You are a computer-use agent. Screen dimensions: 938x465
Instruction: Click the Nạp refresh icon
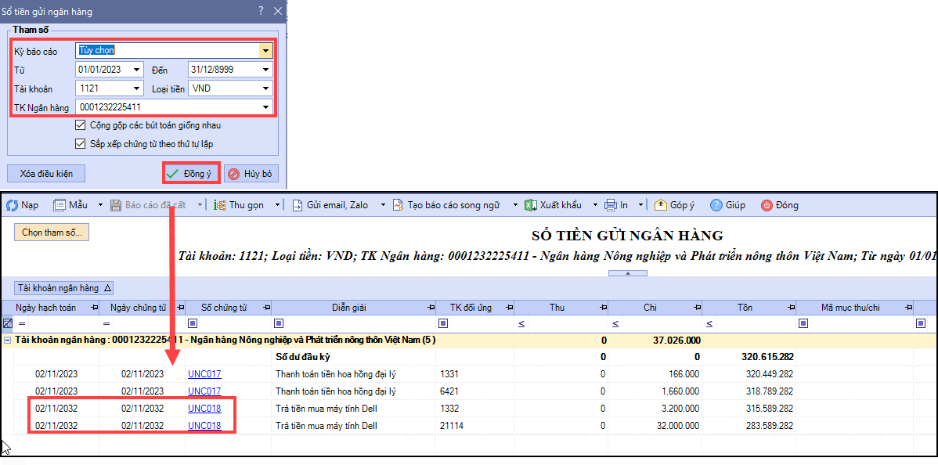pos(12,205)
